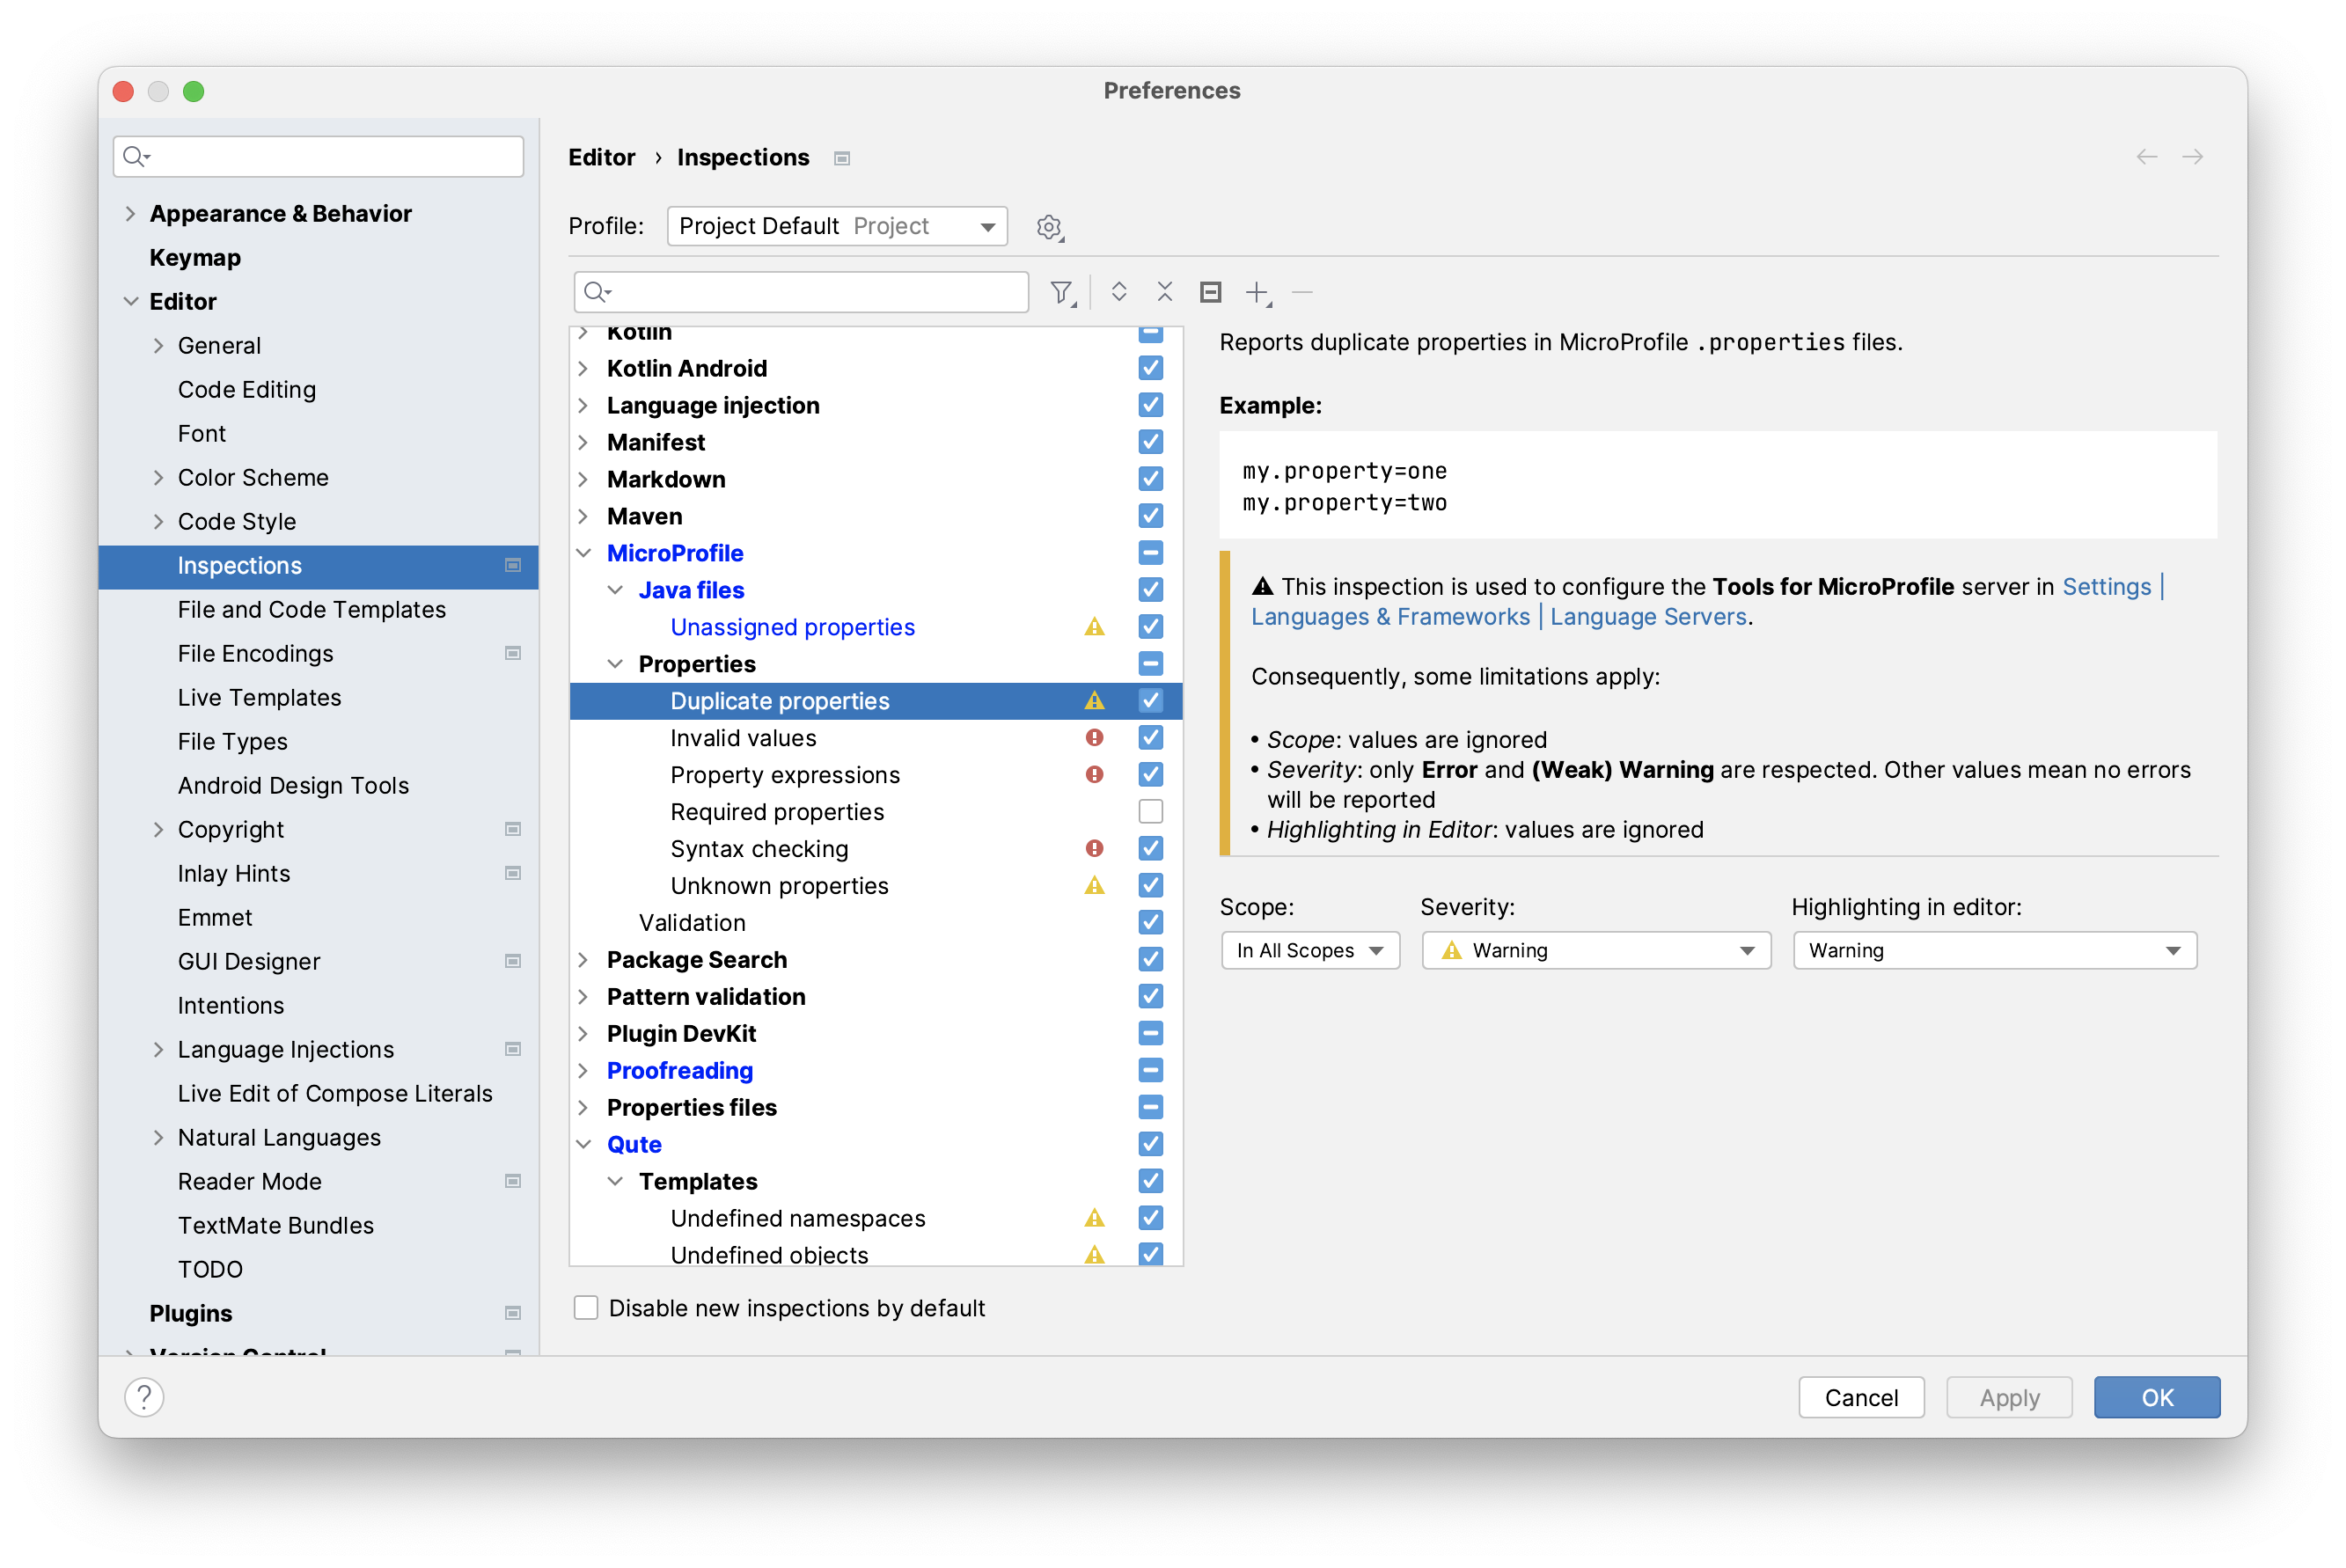2346x1568 pixels.
Task: Click project icon beside File Encodings
Action: [513, 654]
